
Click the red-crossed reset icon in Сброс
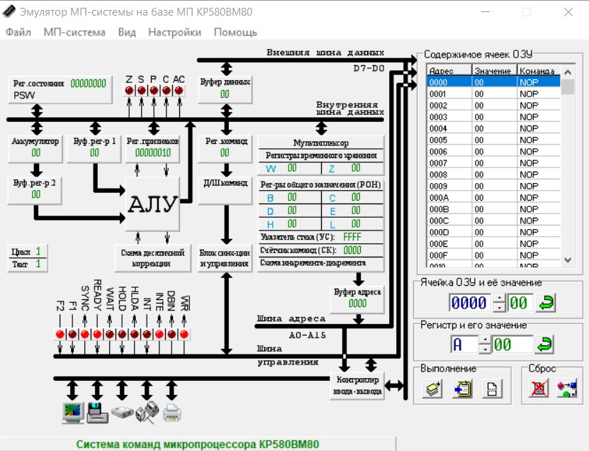(x=539, y=389)
